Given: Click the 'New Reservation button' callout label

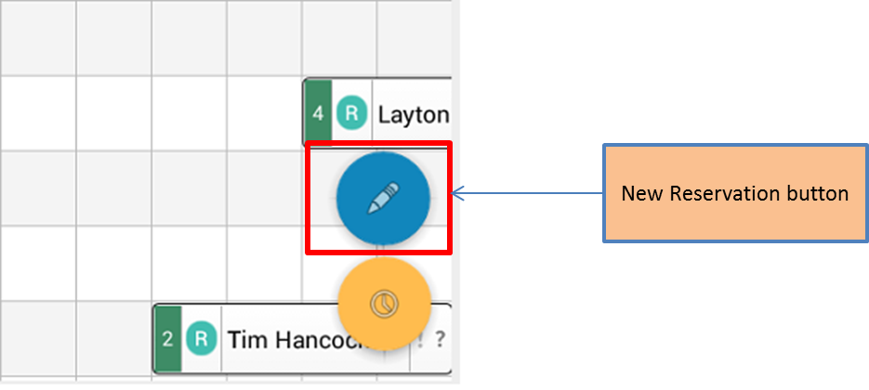Looking at the screenshot, I should 735,193.
